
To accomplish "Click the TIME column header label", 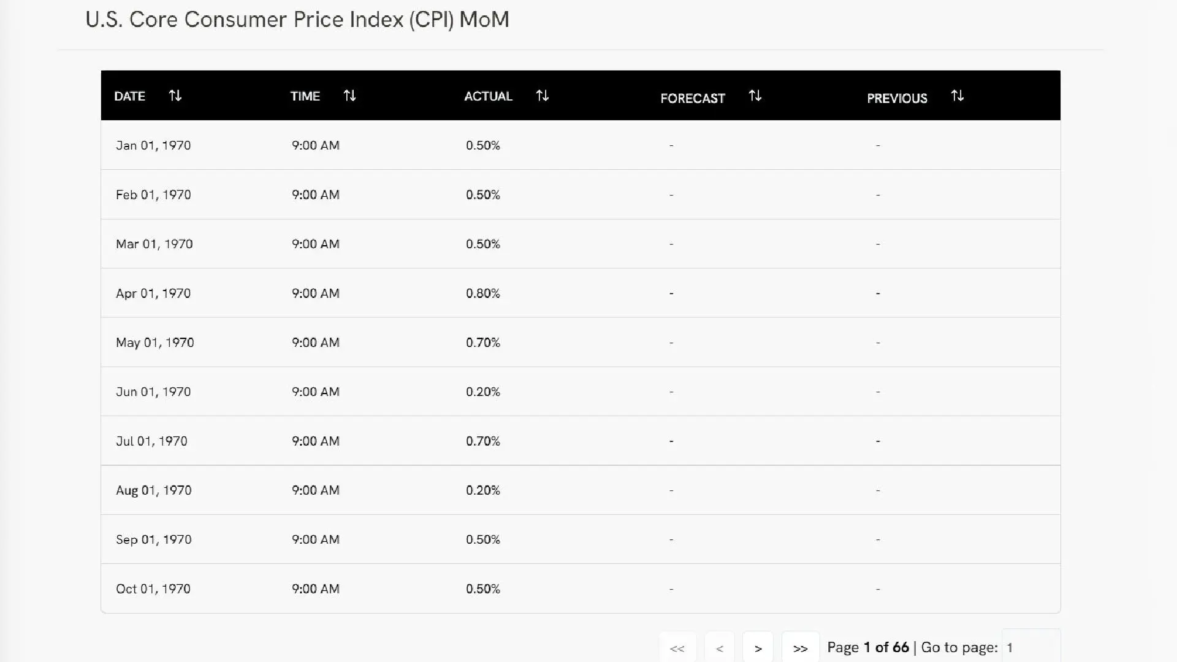I will click(305, 96).
